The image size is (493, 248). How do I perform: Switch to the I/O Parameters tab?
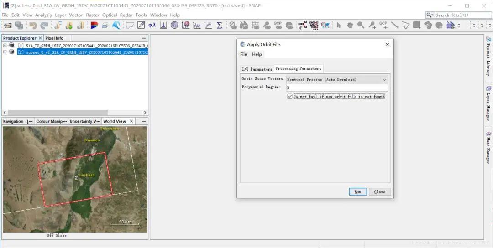tap(257, 69)
